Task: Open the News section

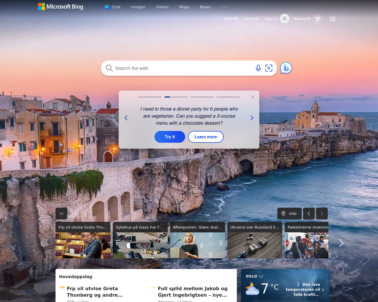Action: [205, 7]
